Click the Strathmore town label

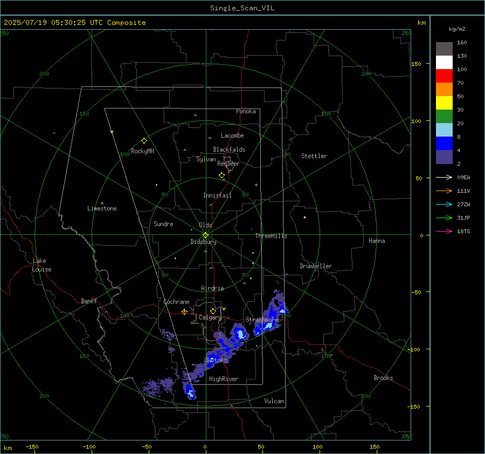(x=262, y=320)
